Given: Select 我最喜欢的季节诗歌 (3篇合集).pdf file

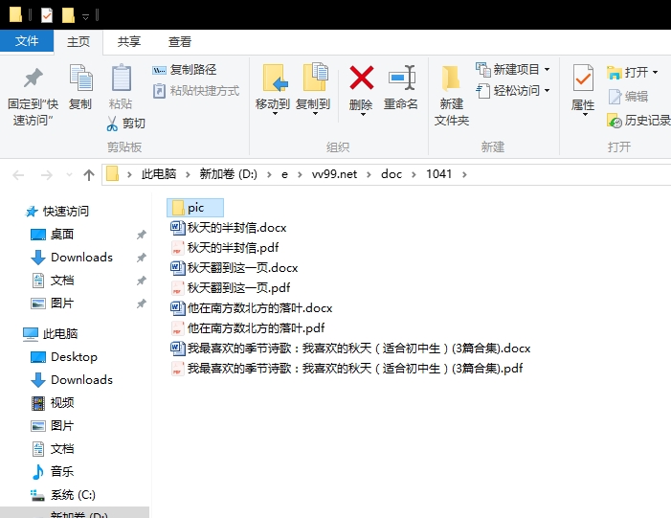Looking at the screenshot, I should pos(347,369).
